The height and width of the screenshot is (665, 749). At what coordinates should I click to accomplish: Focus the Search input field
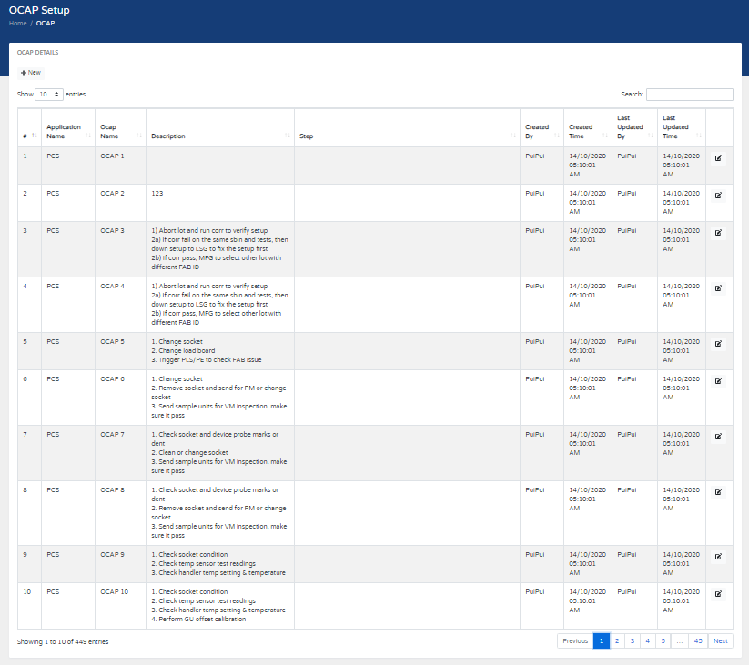pos(689,94)
